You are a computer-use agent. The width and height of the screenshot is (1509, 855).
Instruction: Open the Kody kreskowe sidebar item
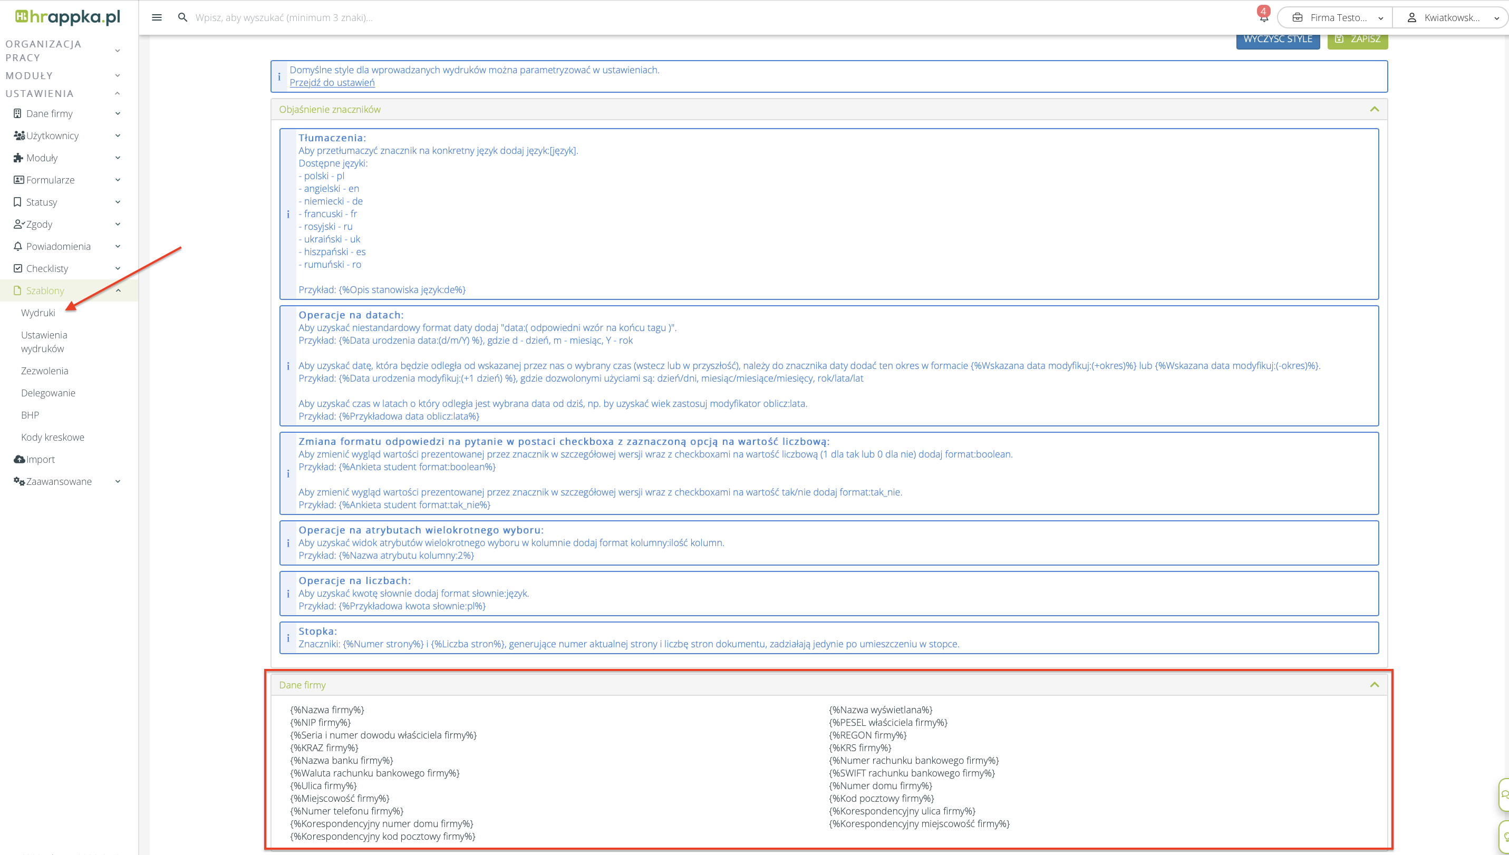point(53,438)
